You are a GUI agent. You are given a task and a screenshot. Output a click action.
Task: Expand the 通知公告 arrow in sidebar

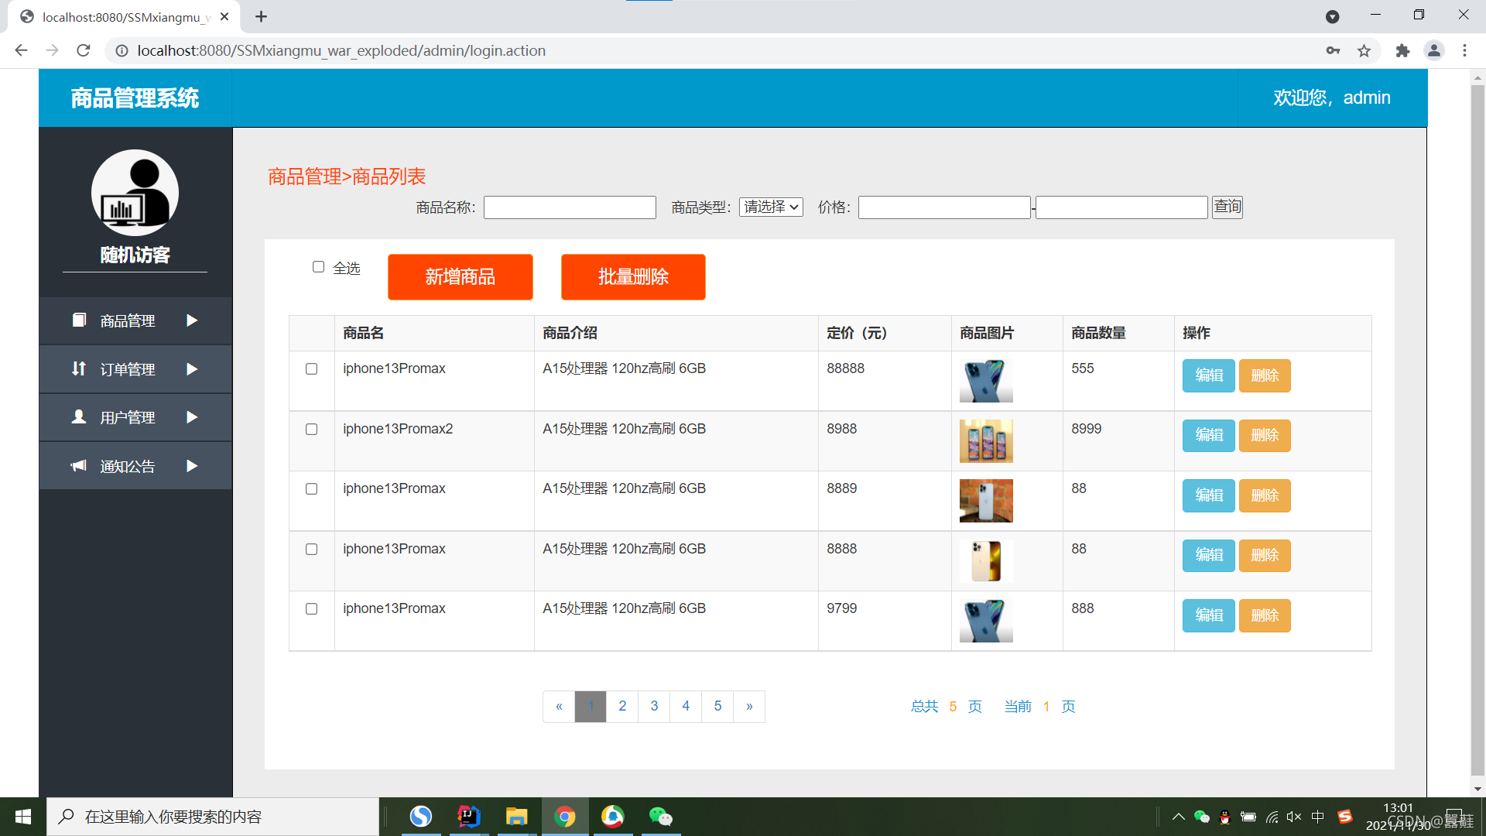click(192, 465)
